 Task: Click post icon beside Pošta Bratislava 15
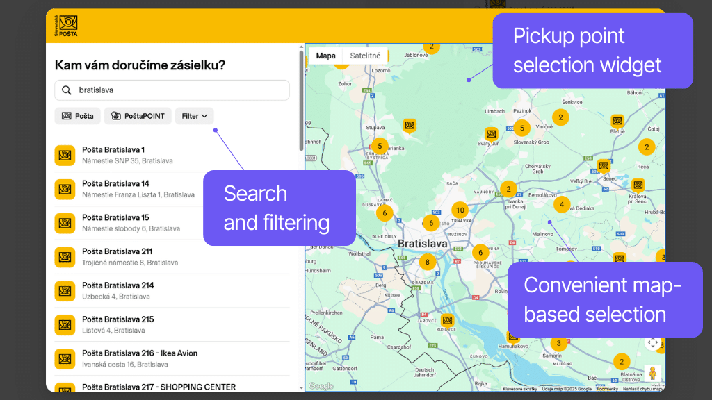[x=65, y=223]
